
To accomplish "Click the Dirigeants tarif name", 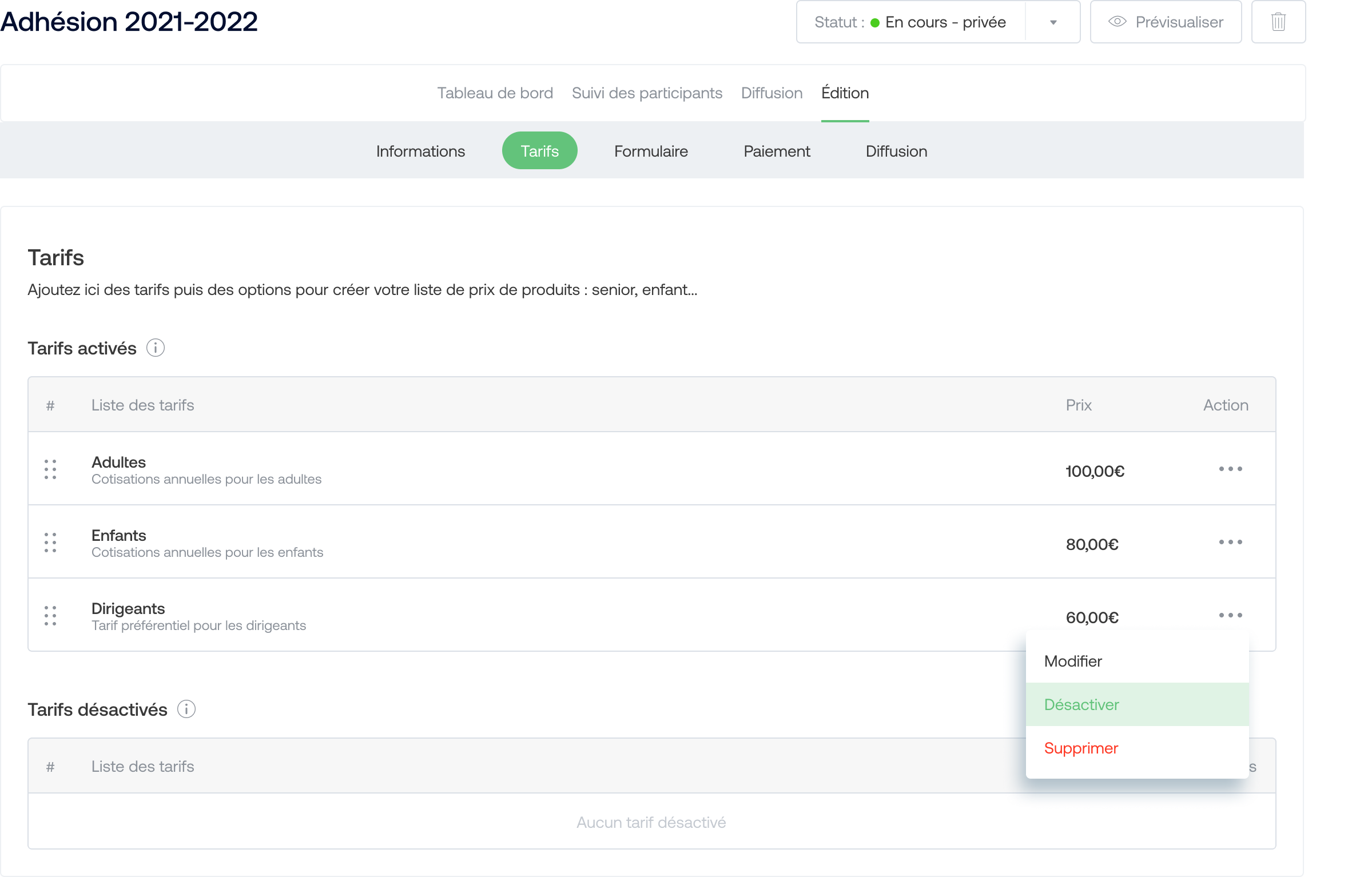I will point(128,608).
